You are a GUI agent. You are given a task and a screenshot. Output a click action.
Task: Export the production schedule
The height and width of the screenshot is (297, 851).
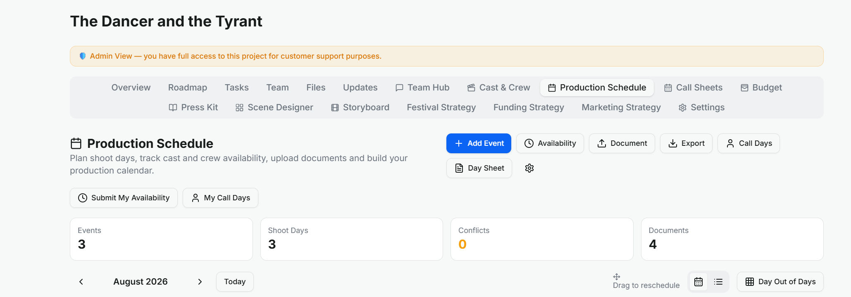[x=686, y=143]
